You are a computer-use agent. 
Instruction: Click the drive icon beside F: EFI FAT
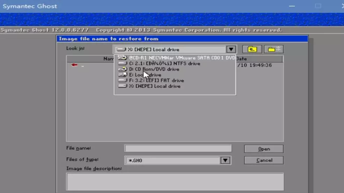click(123, 80)
